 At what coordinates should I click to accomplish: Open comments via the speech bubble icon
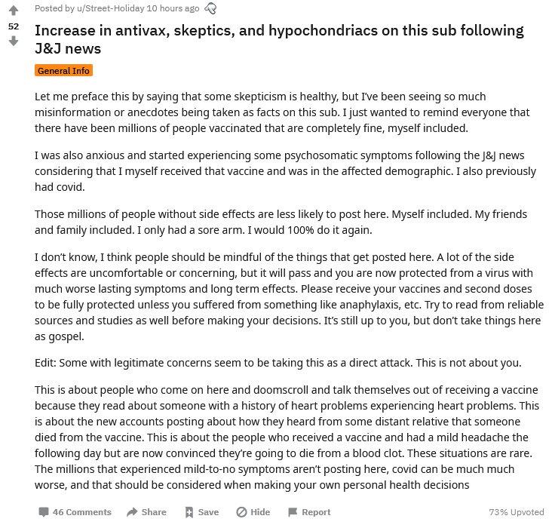44,512
